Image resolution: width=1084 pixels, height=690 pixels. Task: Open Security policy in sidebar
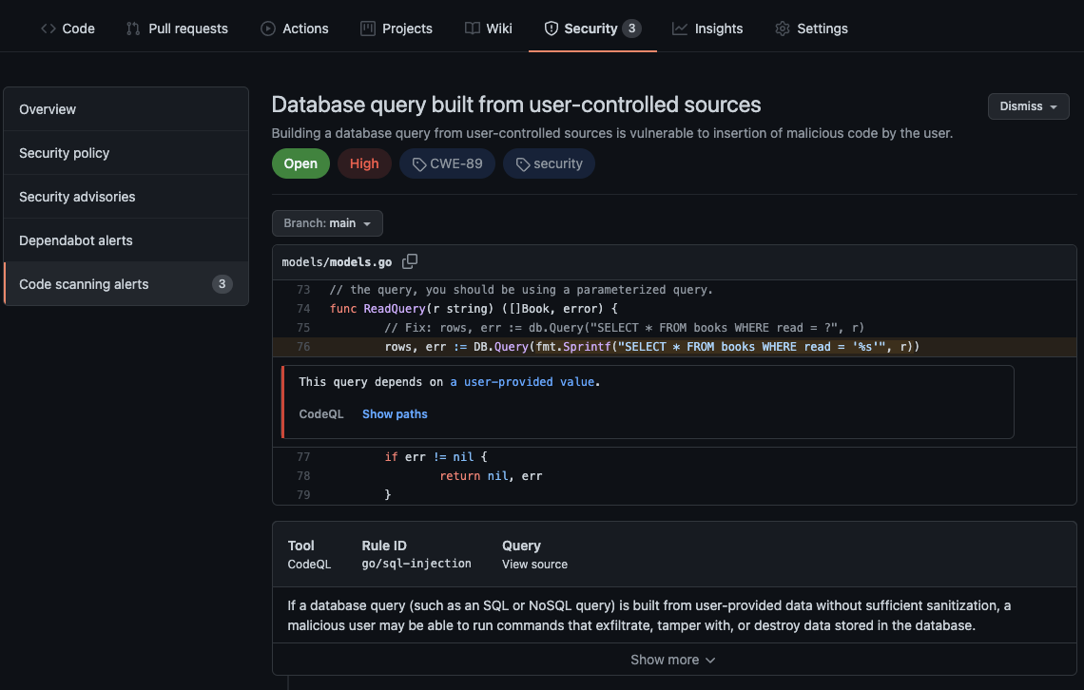coord(64,153)
